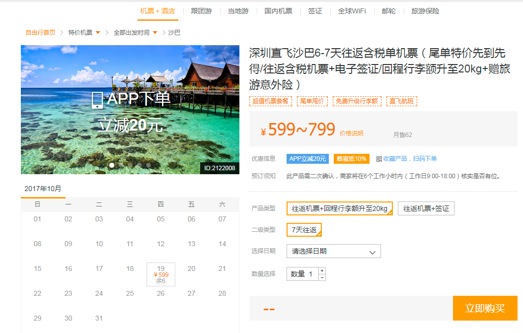
Task: Decrease quantity with the minus stepper
Action: pyautogui.click(x=322, y=277)
